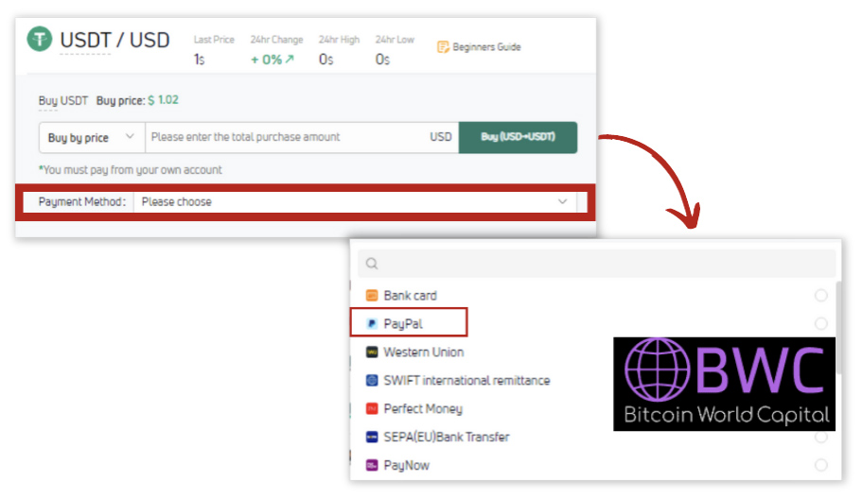Click the Buy price $ 1.02 value
862x499 pixels.
[163, 100]
